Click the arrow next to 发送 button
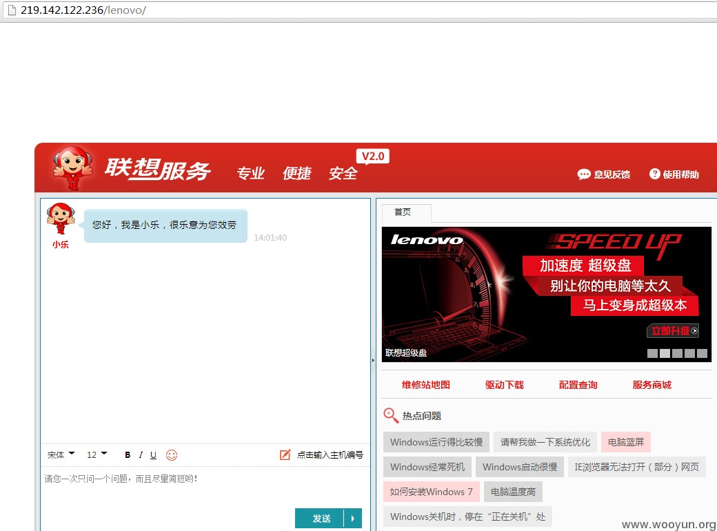 click(x=352, y=518)
